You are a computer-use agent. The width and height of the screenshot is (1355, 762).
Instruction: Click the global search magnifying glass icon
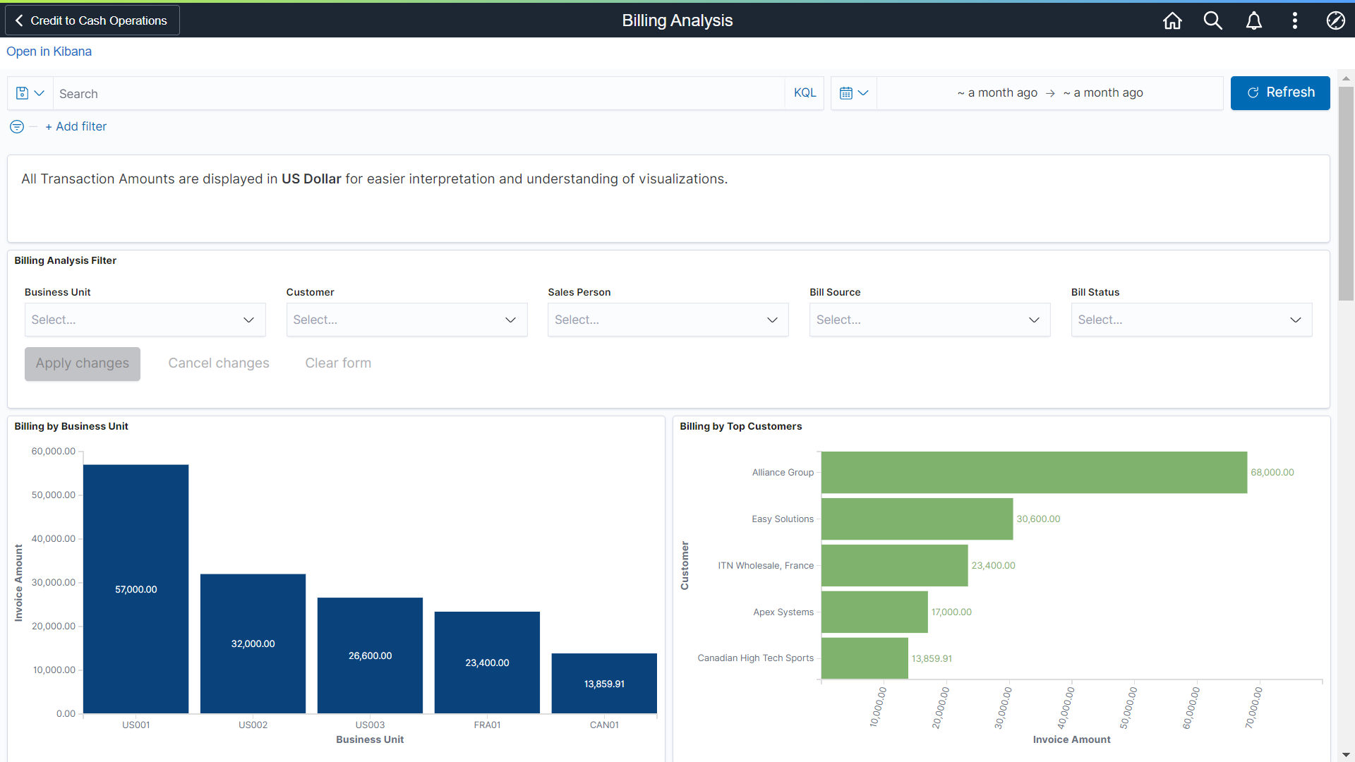tap(1213, 20)
